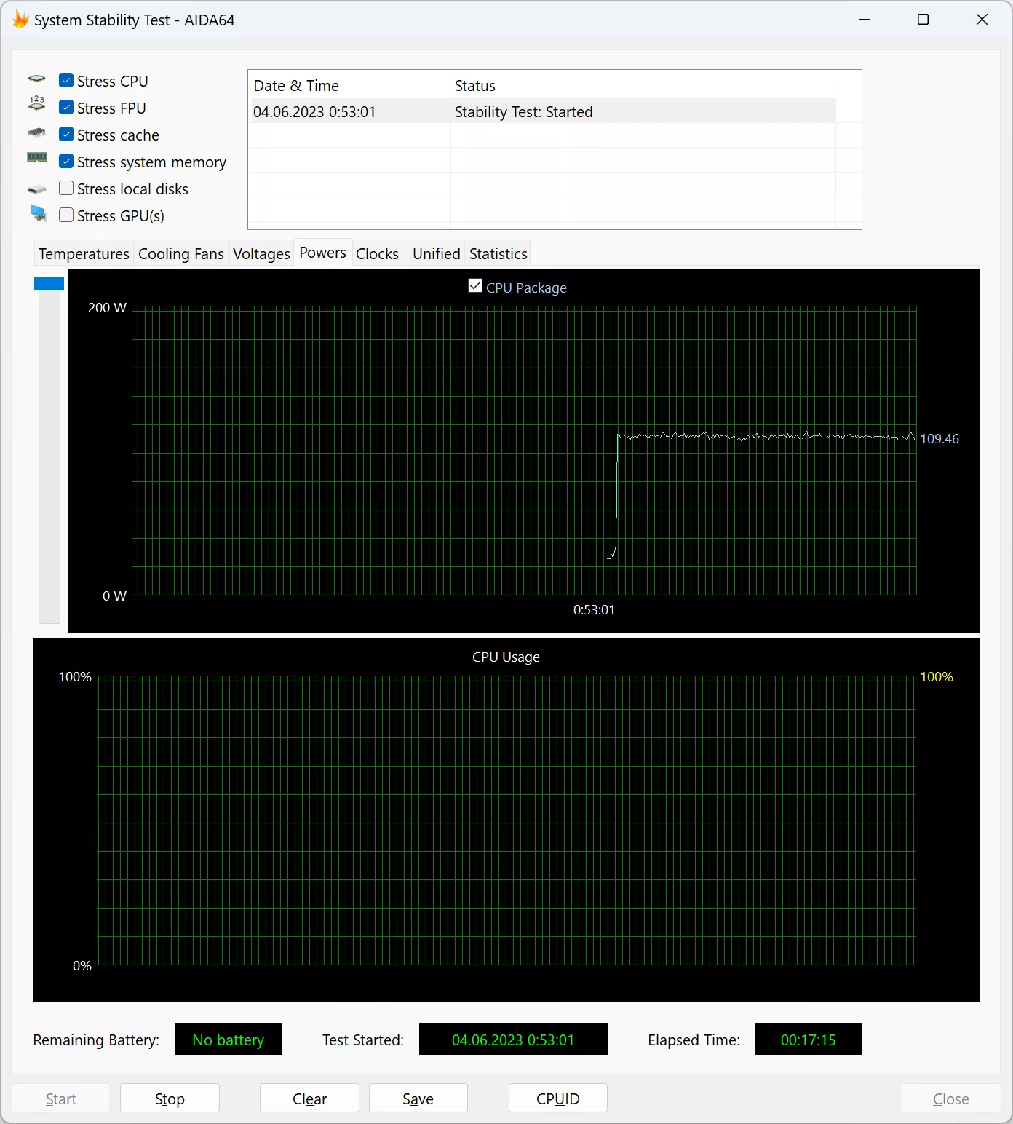Click the GPU monitor icon beside Stress GPU(s)
The width and height of the screenshot is (1013, 1124).
(x=38, y=213)
